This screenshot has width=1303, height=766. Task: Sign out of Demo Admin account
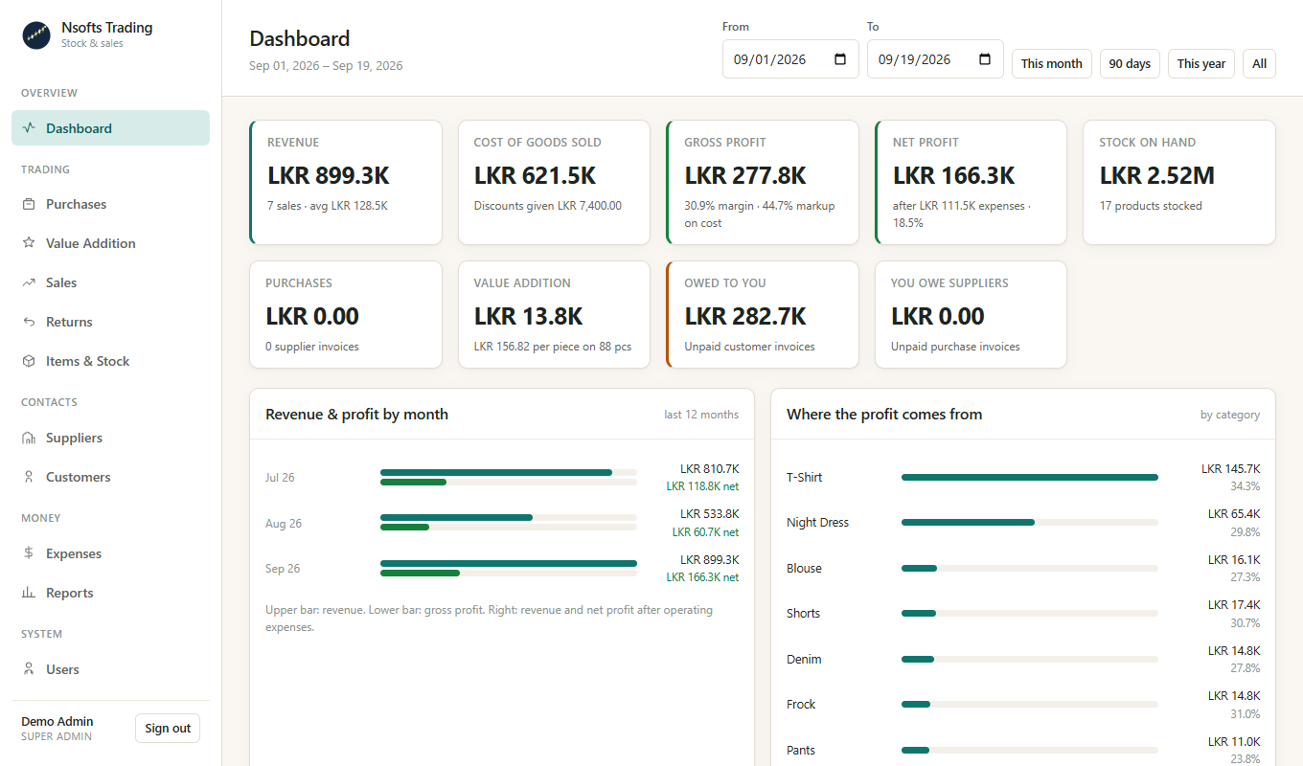click(x=168, y=729)
